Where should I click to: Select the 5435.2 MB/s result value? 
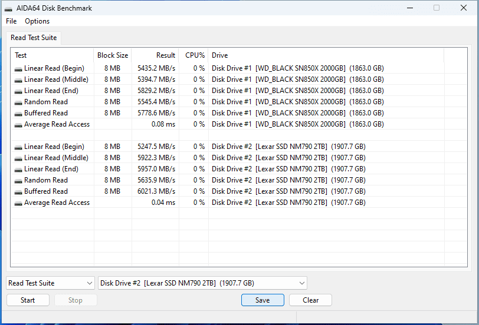coord(156,68)
